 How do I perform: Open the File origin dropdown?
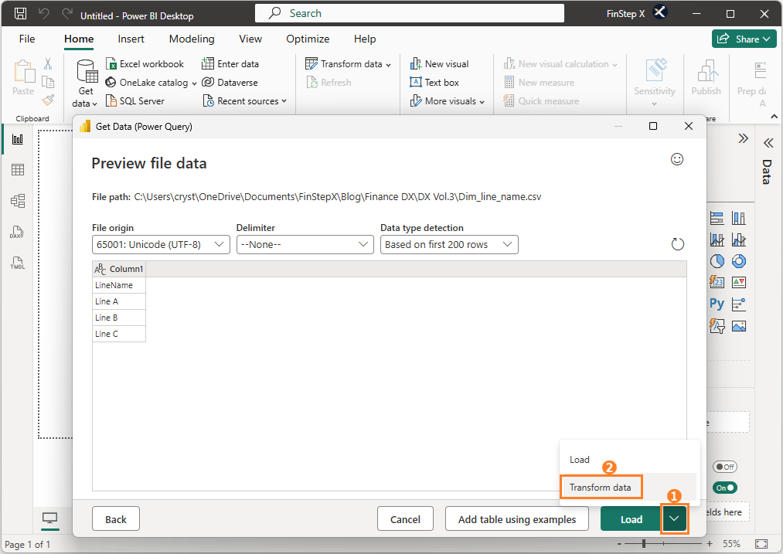[161, 245]
